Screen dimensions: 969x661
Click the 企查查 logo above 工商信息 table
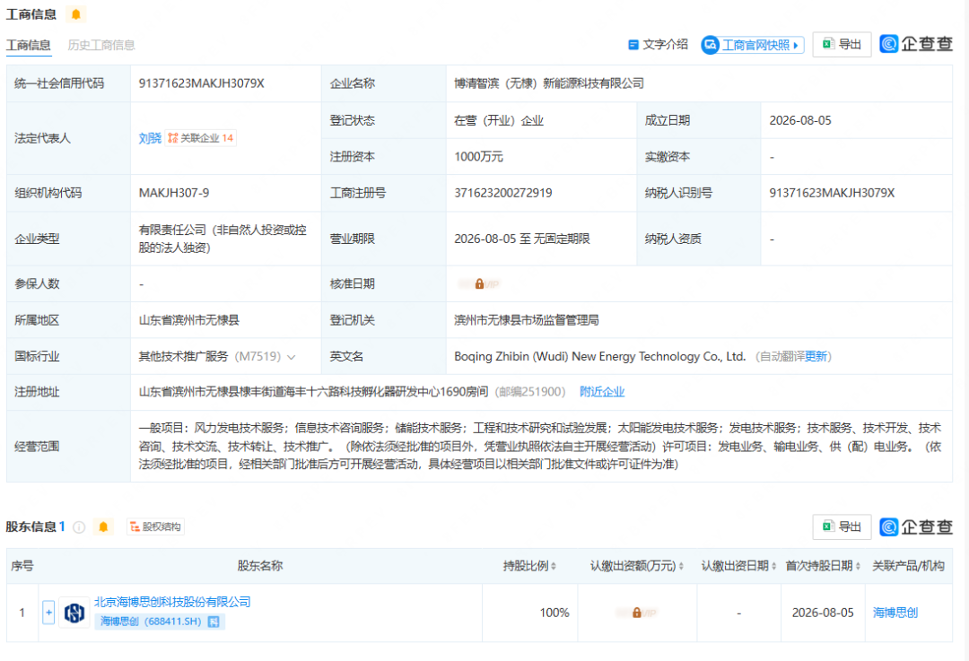(916, 45)
